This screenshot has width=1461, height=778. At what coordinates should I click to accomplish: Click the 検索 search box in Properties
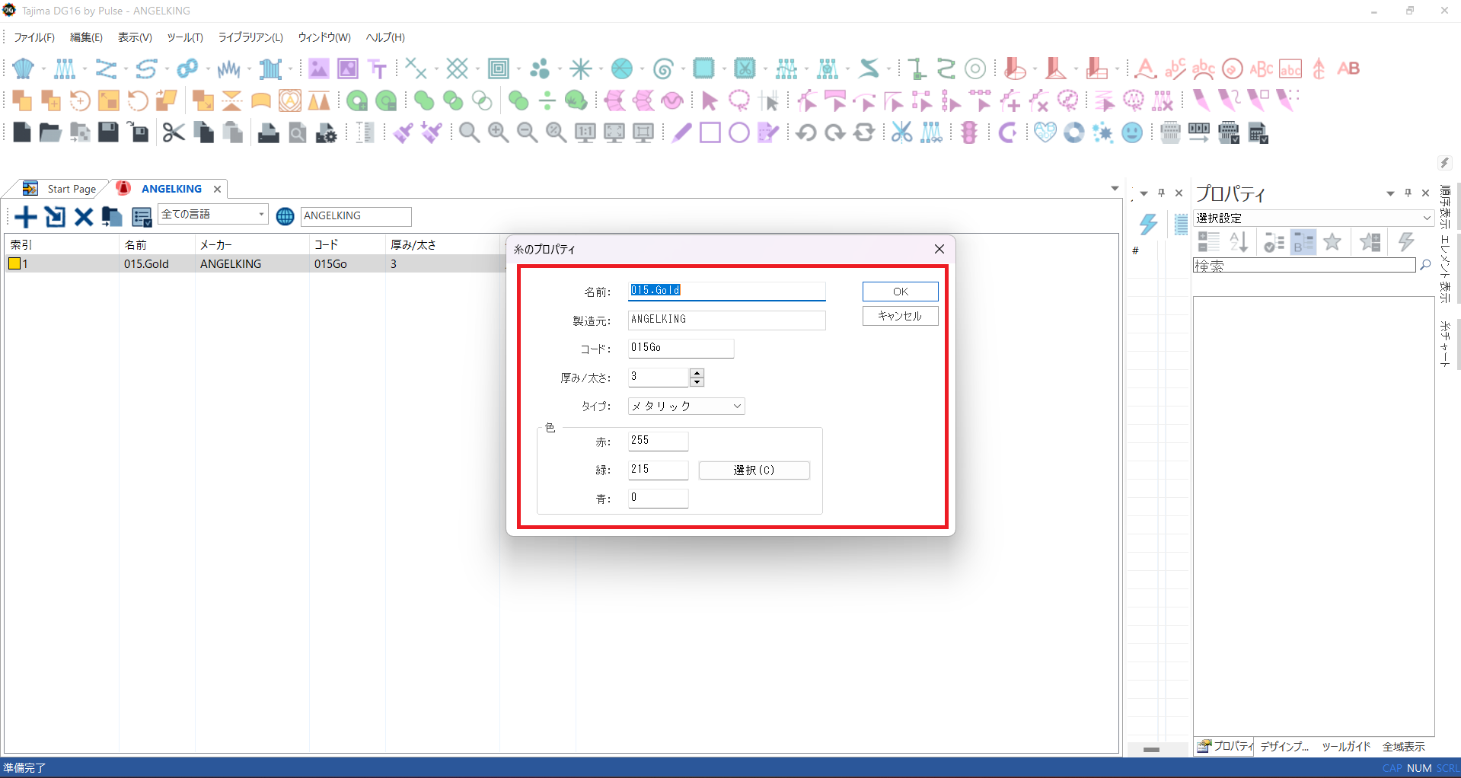click(1304, 265)
